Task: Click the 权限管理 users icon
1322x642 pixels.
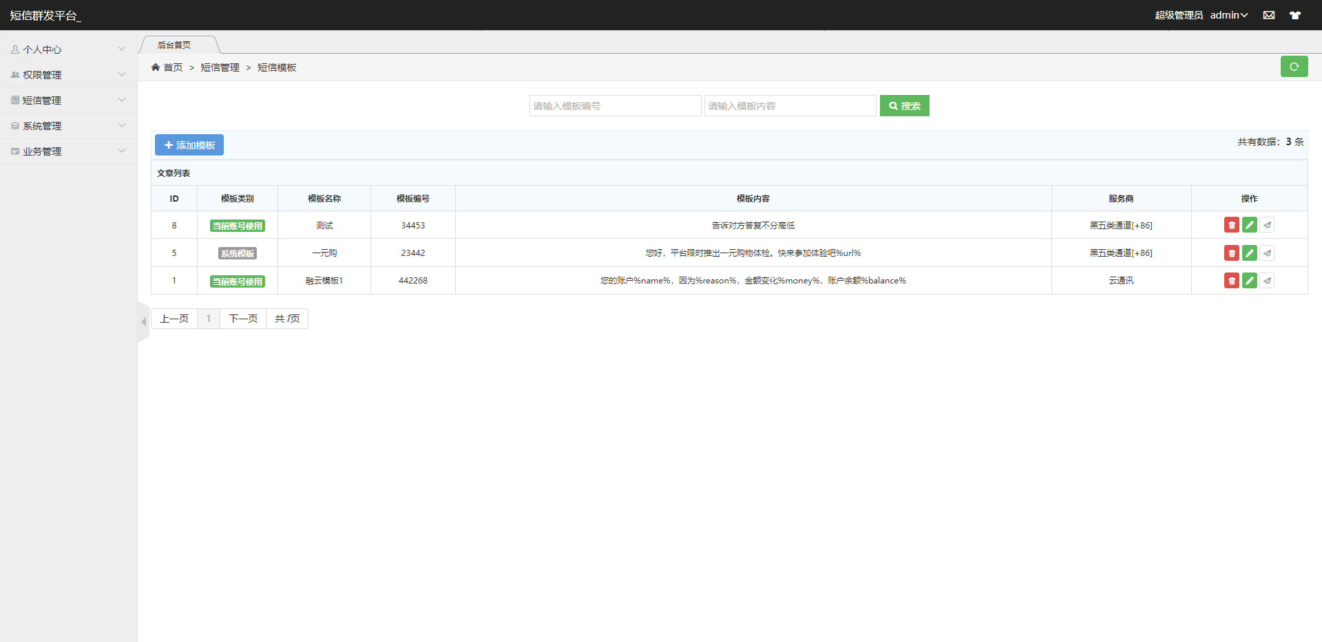Action: (15, 75)
